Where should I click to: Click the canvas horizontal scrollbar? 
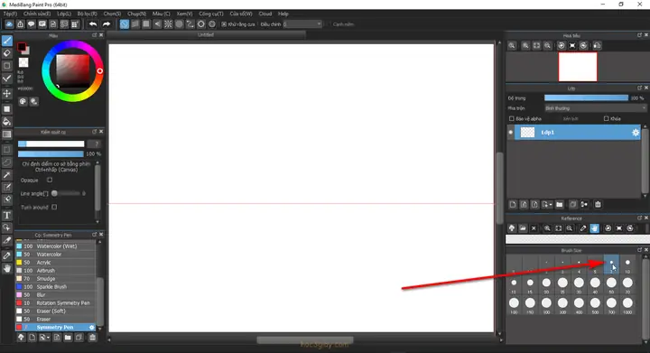coord(305,340)
